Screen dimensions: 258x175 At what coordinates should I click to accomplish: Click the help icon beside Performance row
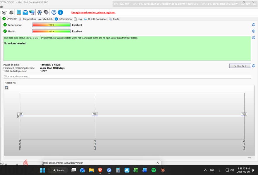[253, 25]
